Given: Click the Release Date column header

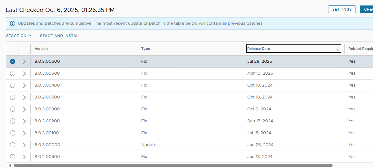Looking at the screenshot, I should [x=259, y=49].
